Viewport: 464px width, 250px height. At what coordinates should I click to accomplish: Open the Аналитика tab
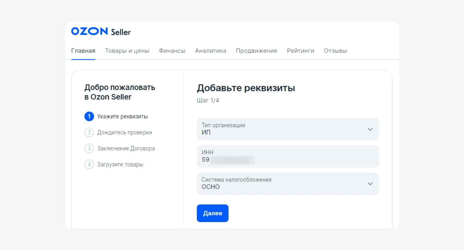[210, 51]
